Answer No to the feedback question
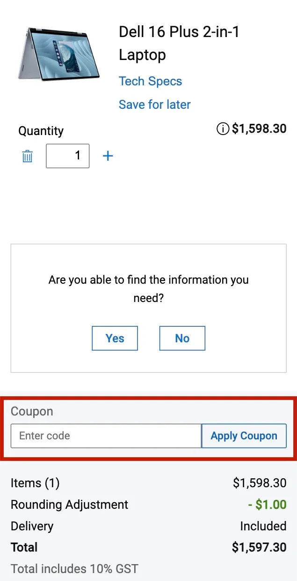The image size is (297, 581). pos(182,338)
